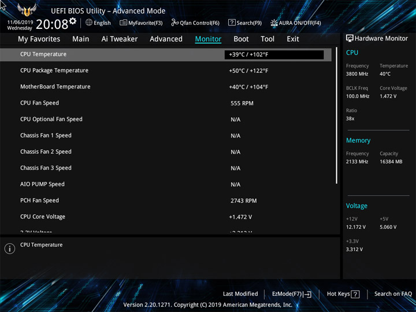
Task: Open the Boot tab
Action: 241,39
